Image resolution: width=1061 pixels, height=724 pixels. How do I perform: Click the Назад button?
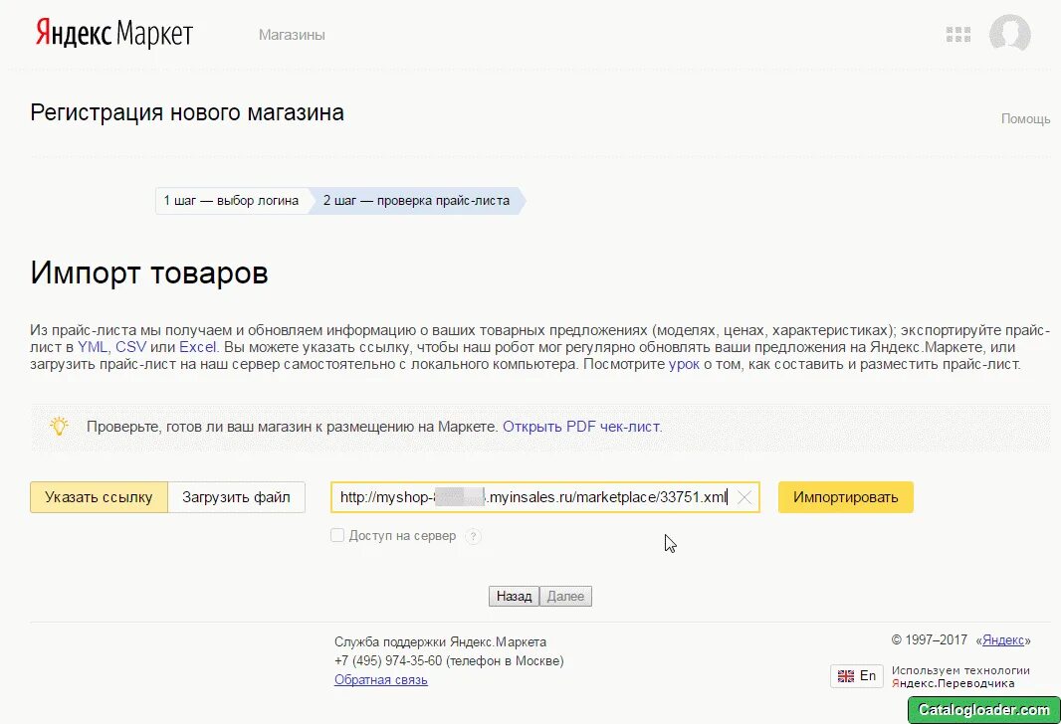515,597
